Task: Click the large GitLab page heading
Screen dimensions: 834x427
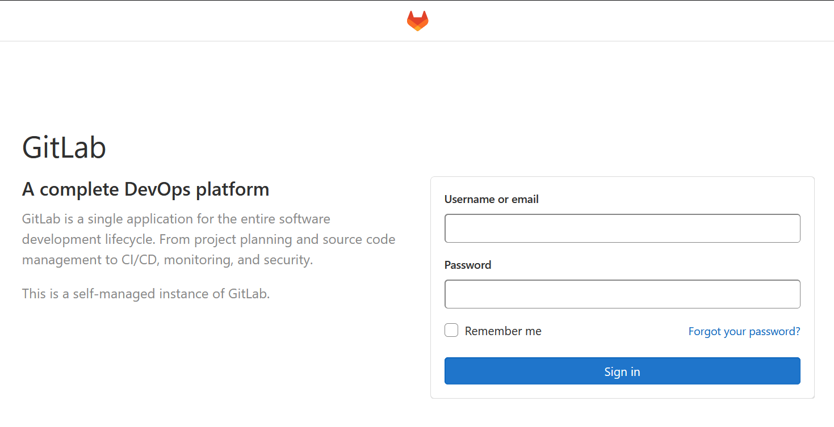Action: (64, 147)
